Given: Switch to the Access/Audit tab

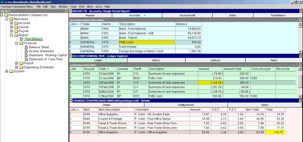Looking at the screenshot, I should click(189, 15).
